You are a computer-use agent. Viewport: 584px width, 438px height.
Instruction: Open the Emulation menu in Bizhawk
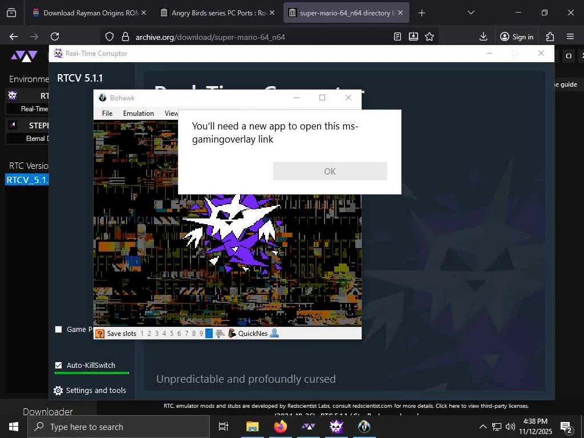[138, 113]
